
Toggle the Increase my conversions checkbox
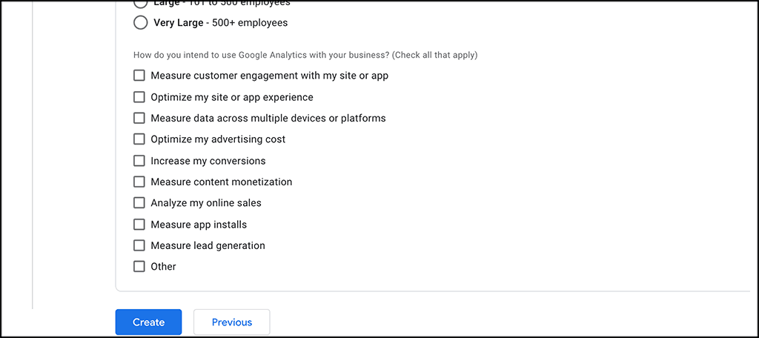[x=139, y=161]
